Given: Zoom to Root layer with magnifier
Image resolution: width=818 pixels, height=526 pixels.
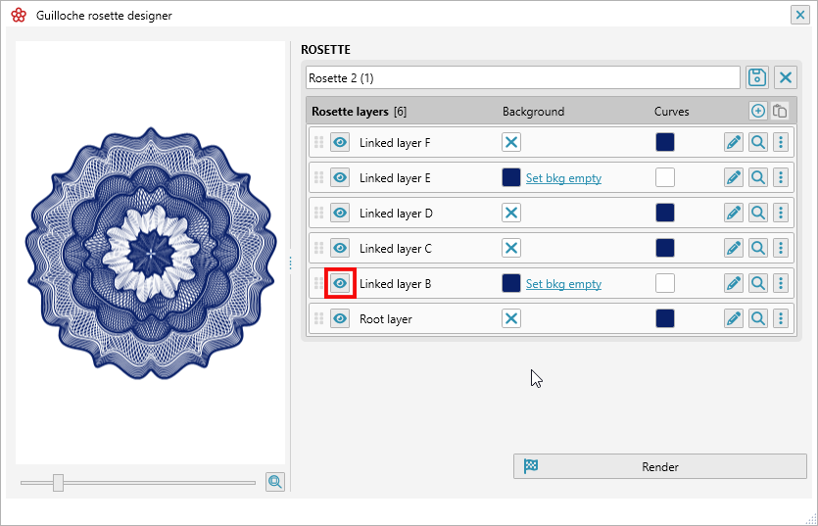Looking at the screenshot, I should 758,318.
